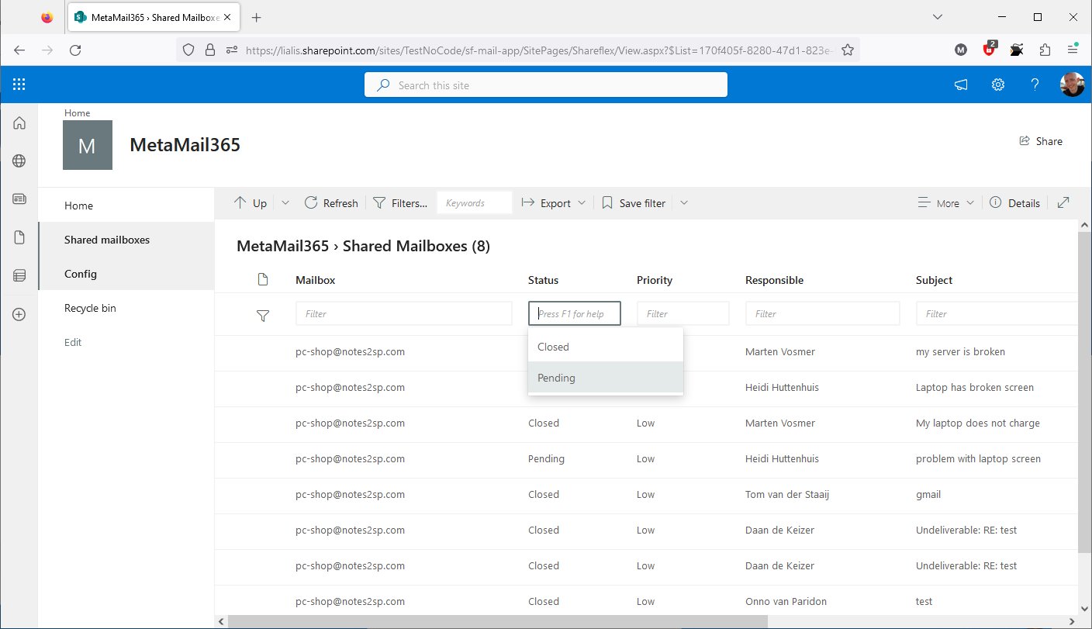Toggle full screen expand icon
Screen dimensions: 1092x629
[x=1063, y=202]
